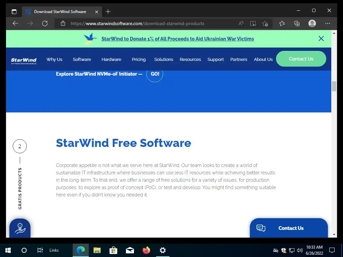The width and height of the screenshot is (343, 257).
Task: Reload the page with Refresh icon
Action: 45,23
